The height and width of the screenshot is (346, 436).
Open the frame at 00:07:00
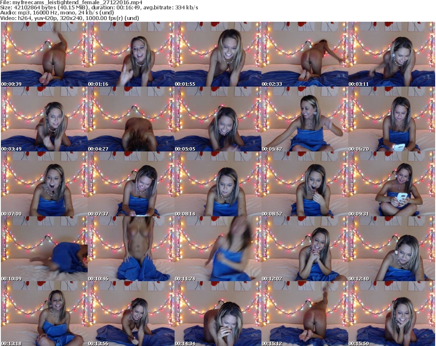point(44,184)
